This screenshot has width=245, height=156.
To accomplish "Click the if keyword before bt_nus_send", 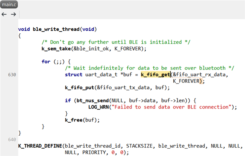I will (68, 100).
